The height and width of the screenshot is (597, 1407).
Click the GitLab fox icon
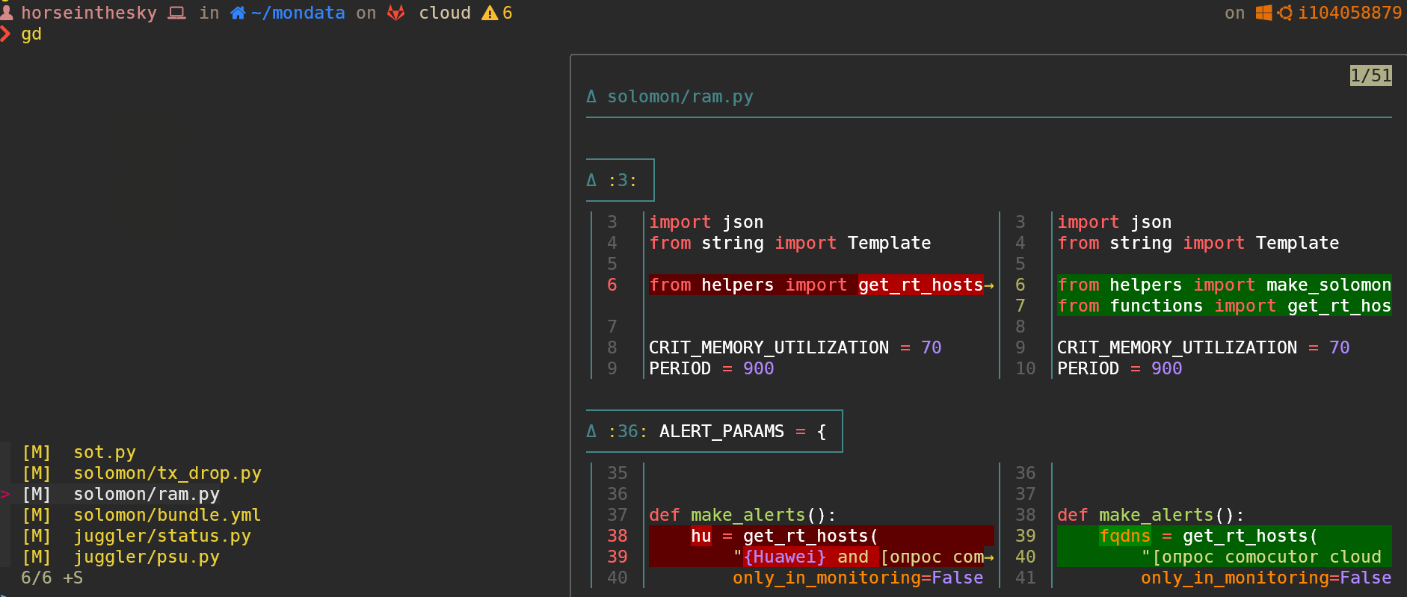[x=395, y=13]
